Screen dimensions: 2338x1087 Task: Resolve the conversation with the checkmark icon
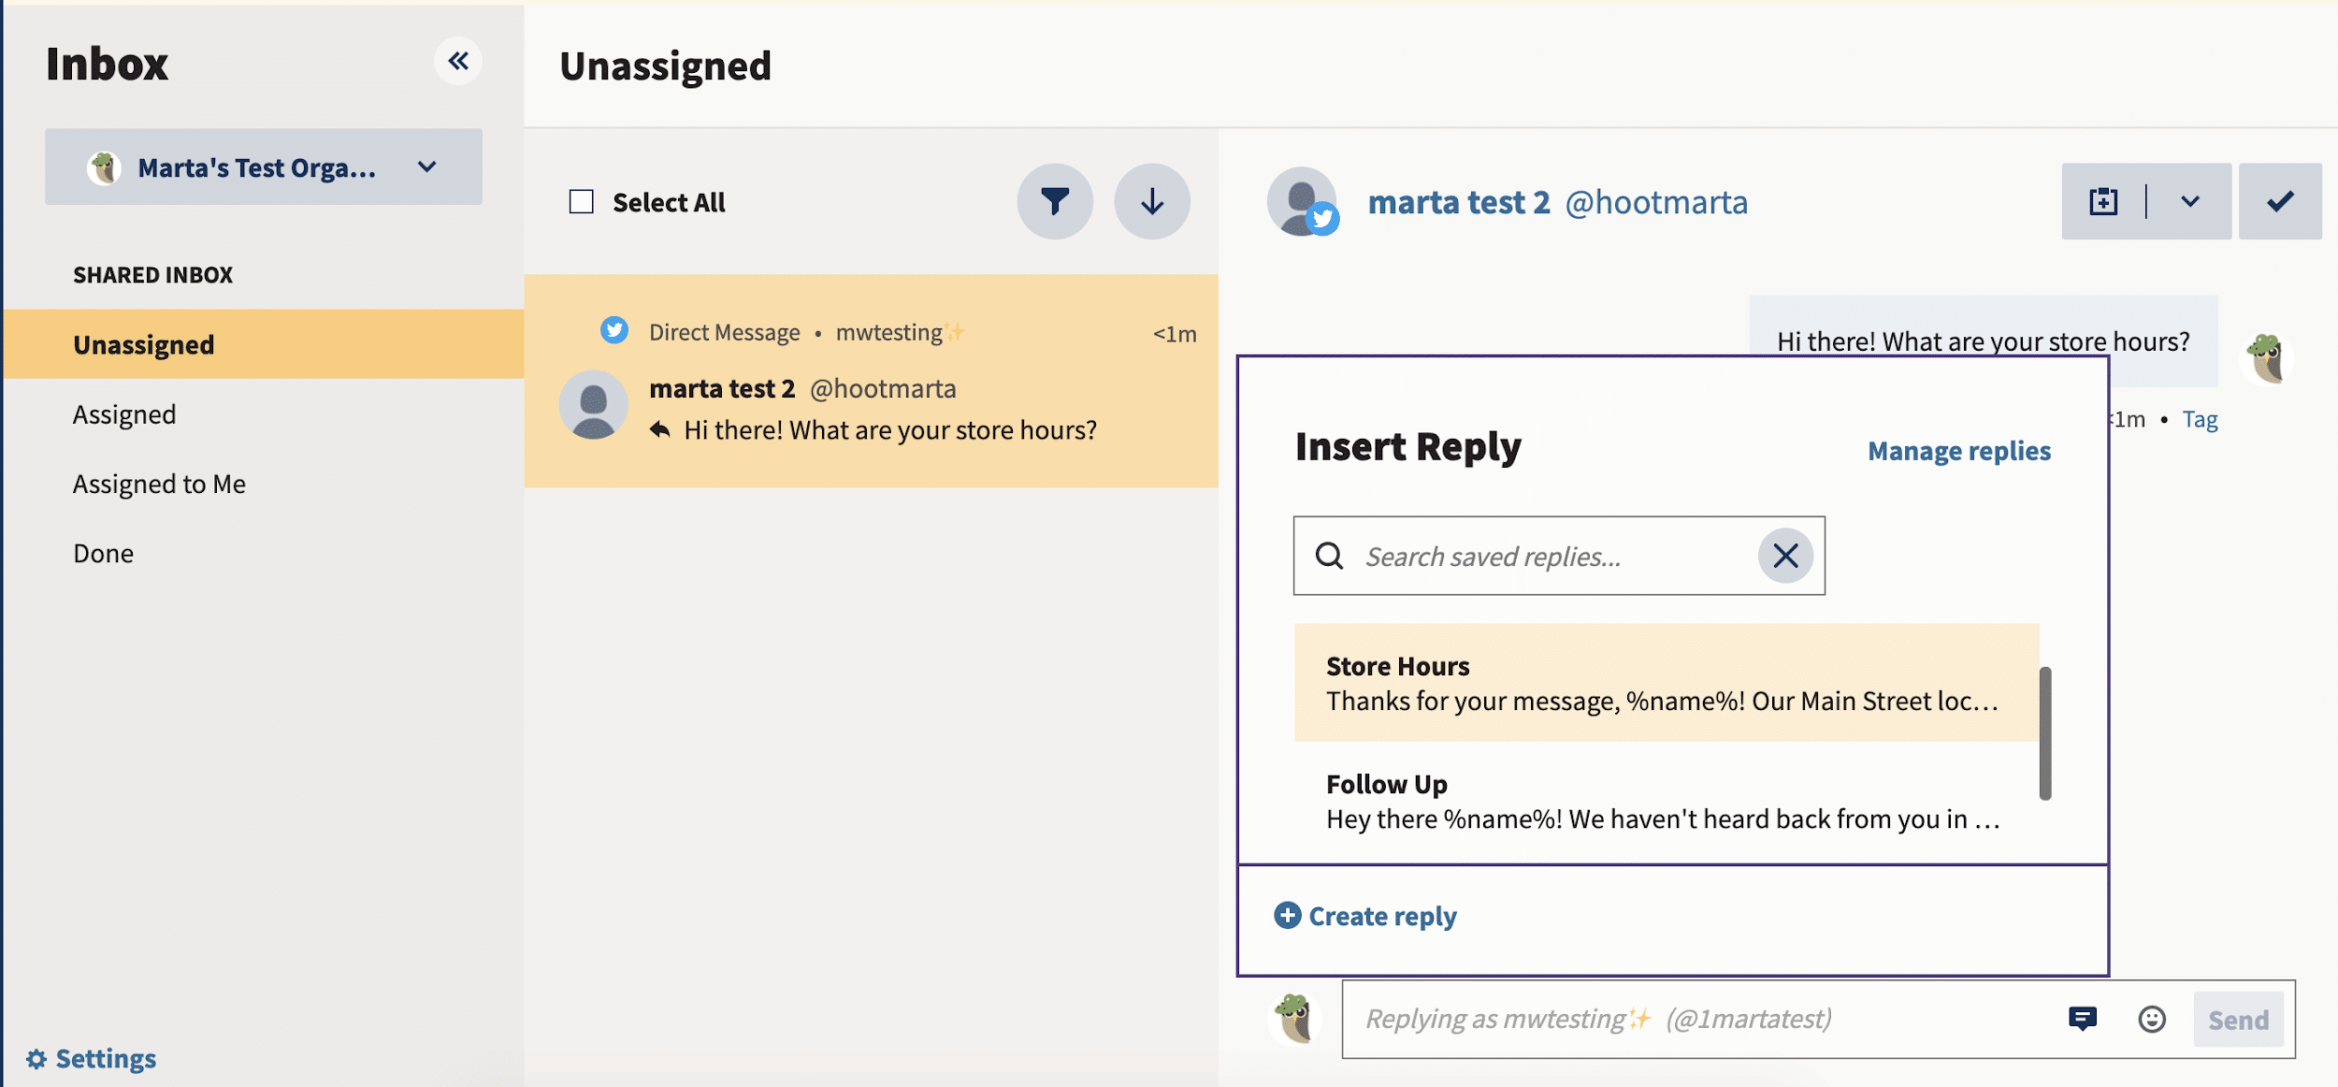tap(2280, 200)
